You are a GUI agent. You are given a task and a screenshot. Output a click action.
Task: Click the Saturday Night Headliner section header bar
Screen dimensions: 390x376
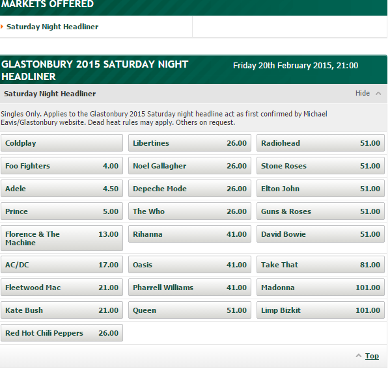point(193,94)
